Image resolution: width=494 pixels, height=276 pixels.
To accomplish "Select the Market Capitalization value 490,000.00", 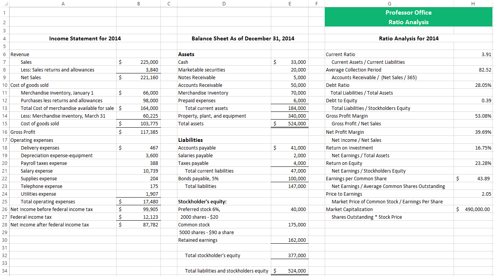I will click(x=472, y=209).
